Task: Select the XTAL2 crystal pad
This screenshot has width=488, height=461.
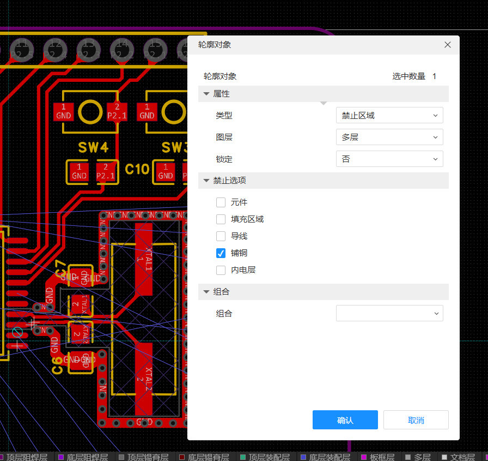Action: click(x=144, y=379)
